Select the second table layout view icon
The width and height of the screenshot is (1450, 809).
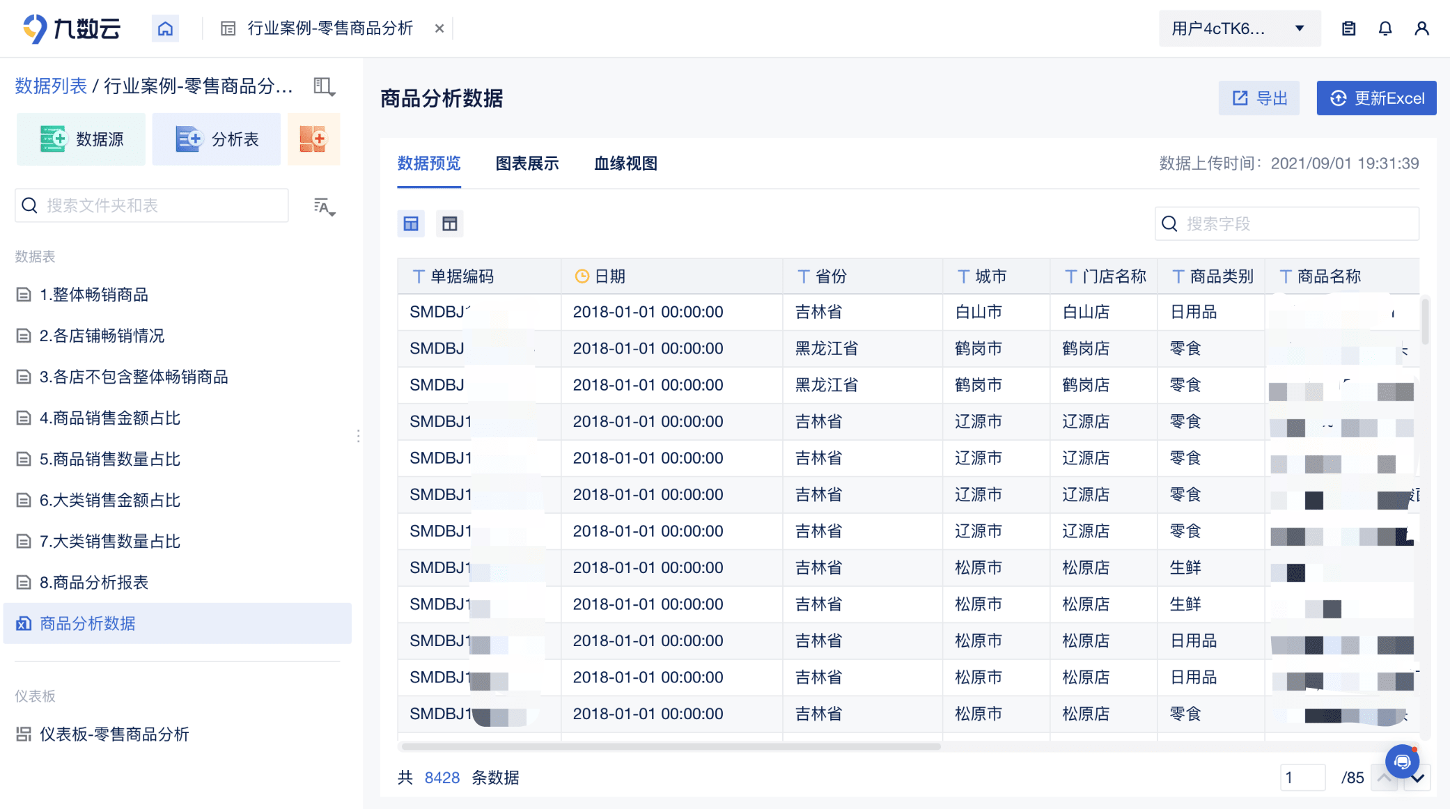pyautogui.click(x=450, y=223)
